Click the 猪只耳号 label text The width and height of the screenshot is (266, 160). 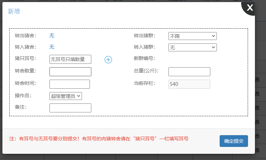[x=26, y=59]
